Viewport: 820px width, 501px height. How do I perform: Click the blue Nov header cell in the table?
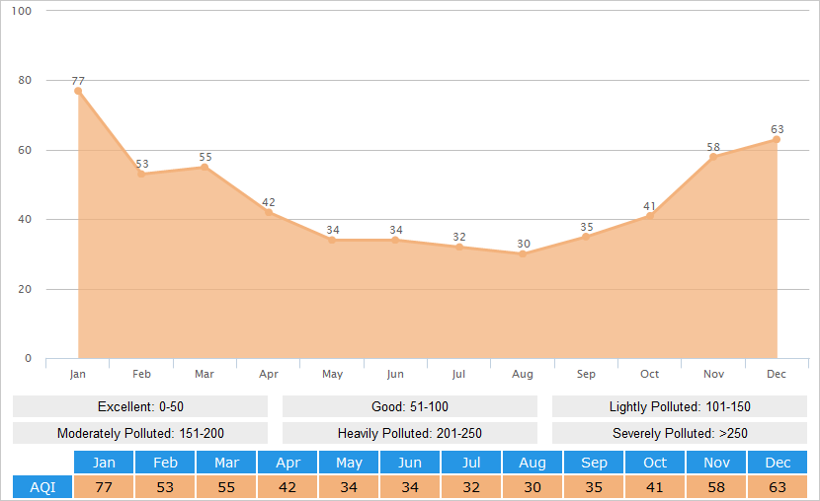(716, 463)
